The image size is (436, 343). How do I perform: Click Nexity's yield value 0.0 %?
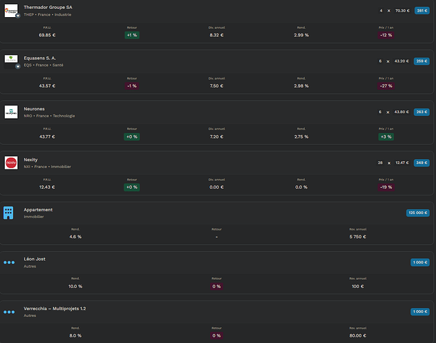(x=301, y=187)
